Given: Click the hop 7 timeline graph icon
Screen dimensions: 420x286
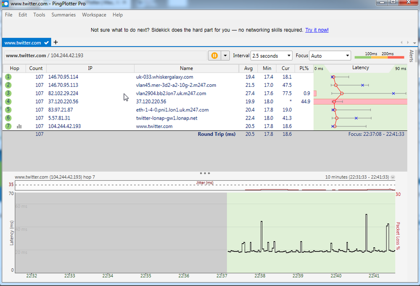Looking at the screenshot, I should click(19, 126).
